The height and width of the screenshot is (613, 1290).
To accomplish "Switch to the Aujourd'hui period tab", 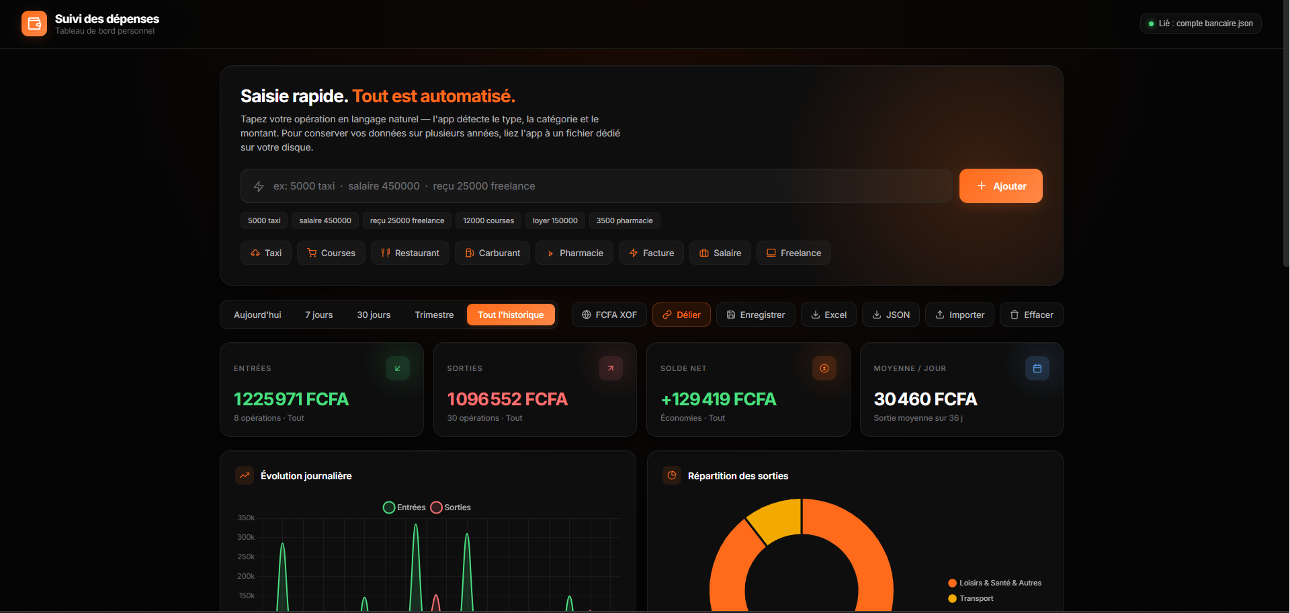I will (x=257, y=315).
